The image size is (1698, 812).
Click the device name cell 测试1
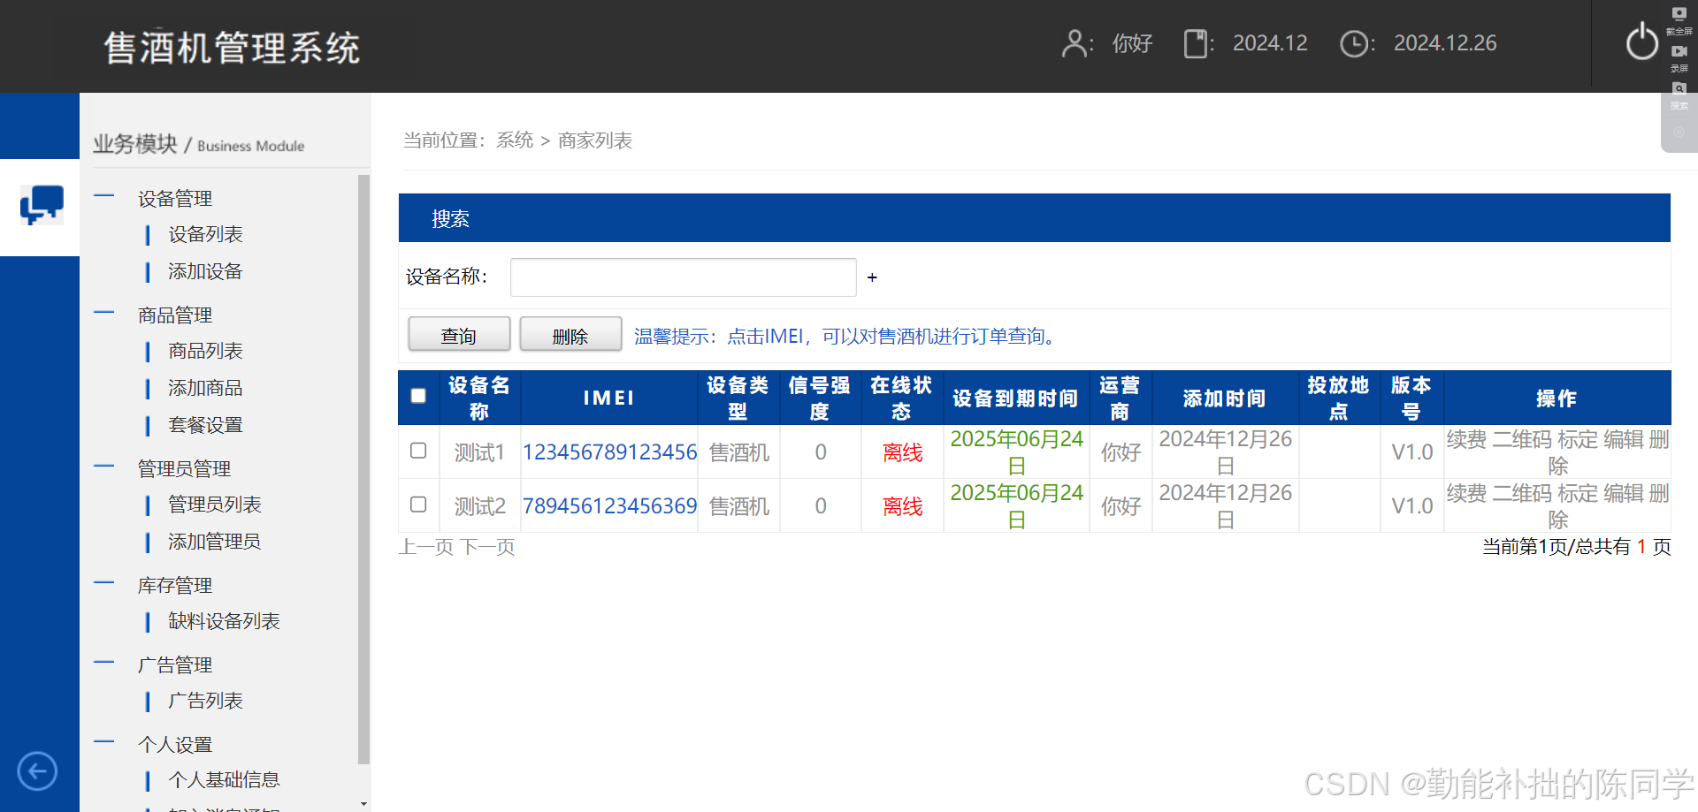[x=479, y=452]
